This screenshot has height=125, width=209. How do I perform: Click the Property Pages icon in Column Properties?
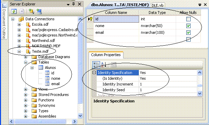point(113,65)
